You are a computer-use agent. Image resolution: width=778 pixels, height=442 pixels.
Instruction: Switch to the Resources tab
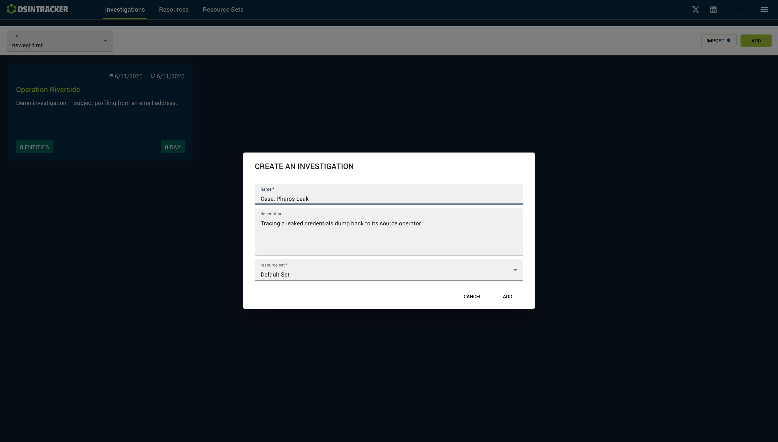tap(174, 10)
